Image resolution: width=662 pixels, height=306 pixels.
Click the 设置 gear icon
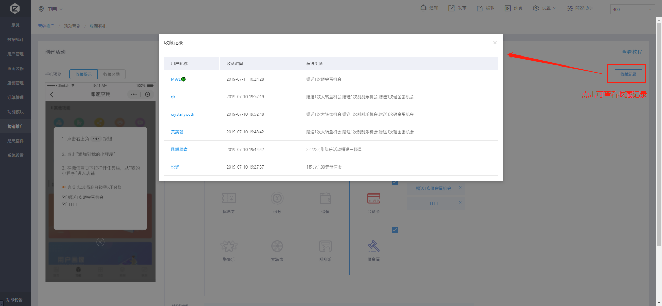coord(535,8)
